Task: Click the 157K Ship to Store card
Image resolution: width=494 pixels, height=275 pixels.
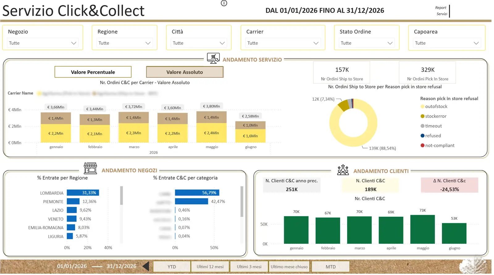Action: 342,73
